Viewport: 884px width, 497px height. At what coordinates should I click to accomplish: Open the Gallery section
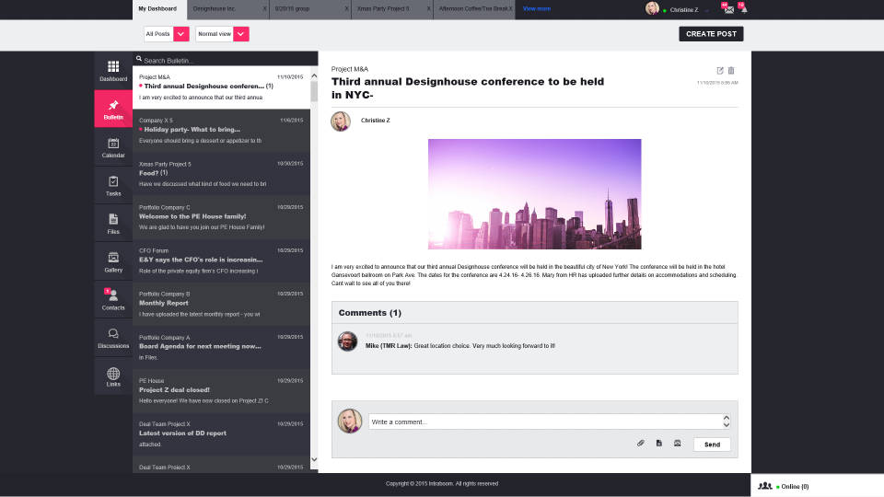tap(113, 262)
